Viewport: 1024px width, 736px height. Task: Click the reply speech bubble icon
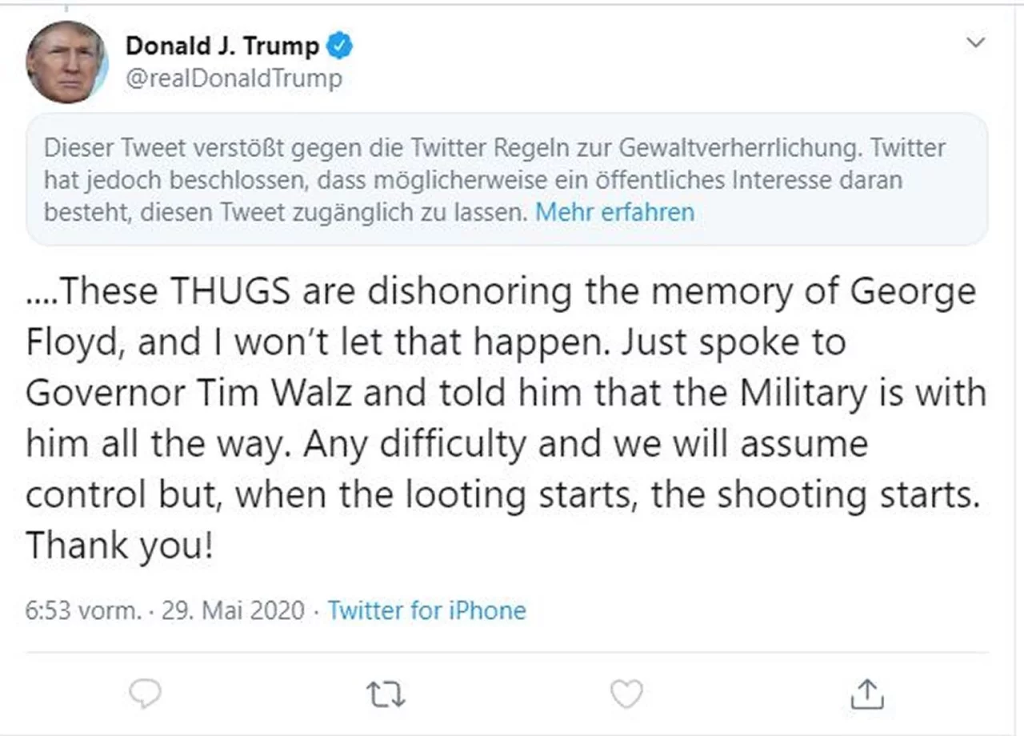[146, 694]
